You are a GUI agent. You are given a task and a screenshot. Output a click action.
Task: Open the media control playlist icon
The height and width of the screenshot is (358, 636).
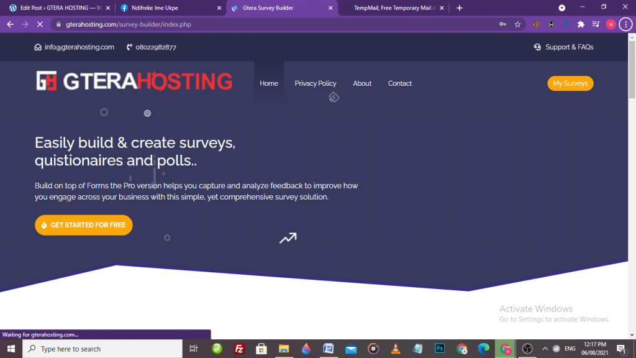tap(596, 24)
